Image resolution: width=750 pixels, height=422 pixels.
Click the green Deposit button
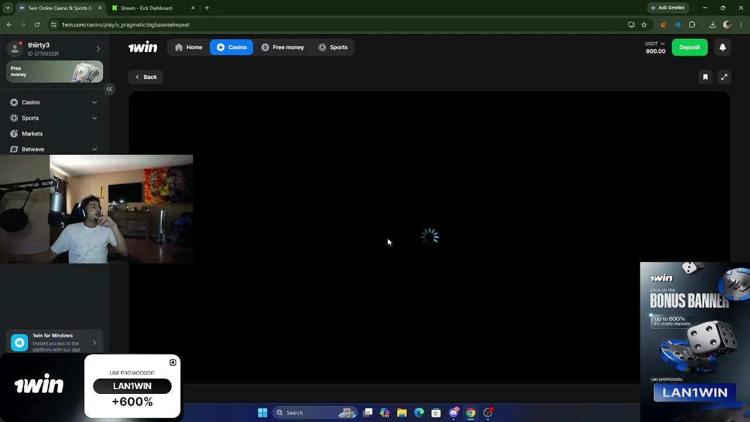coord(690,47)
